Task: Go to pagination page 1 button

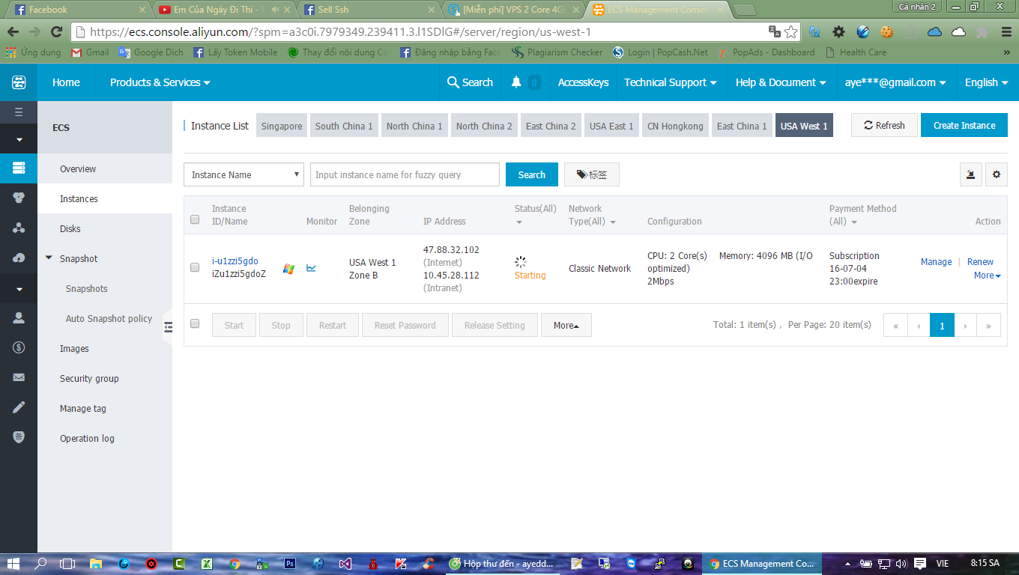Action: click(942, 325)
